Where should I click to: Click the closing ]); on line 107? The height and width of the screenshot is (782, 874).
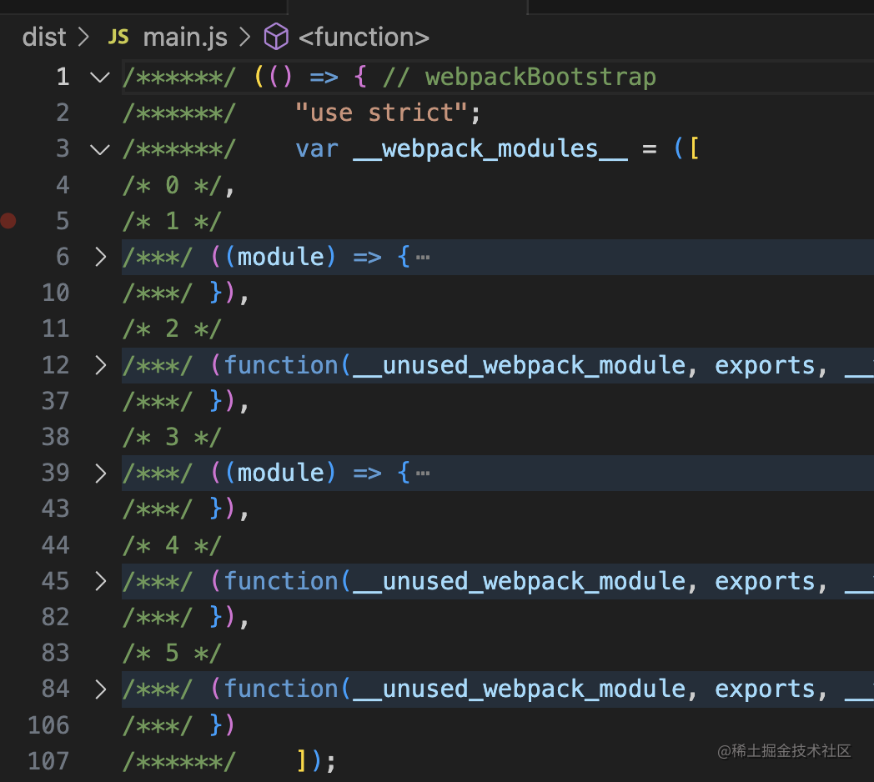[315, 761]
